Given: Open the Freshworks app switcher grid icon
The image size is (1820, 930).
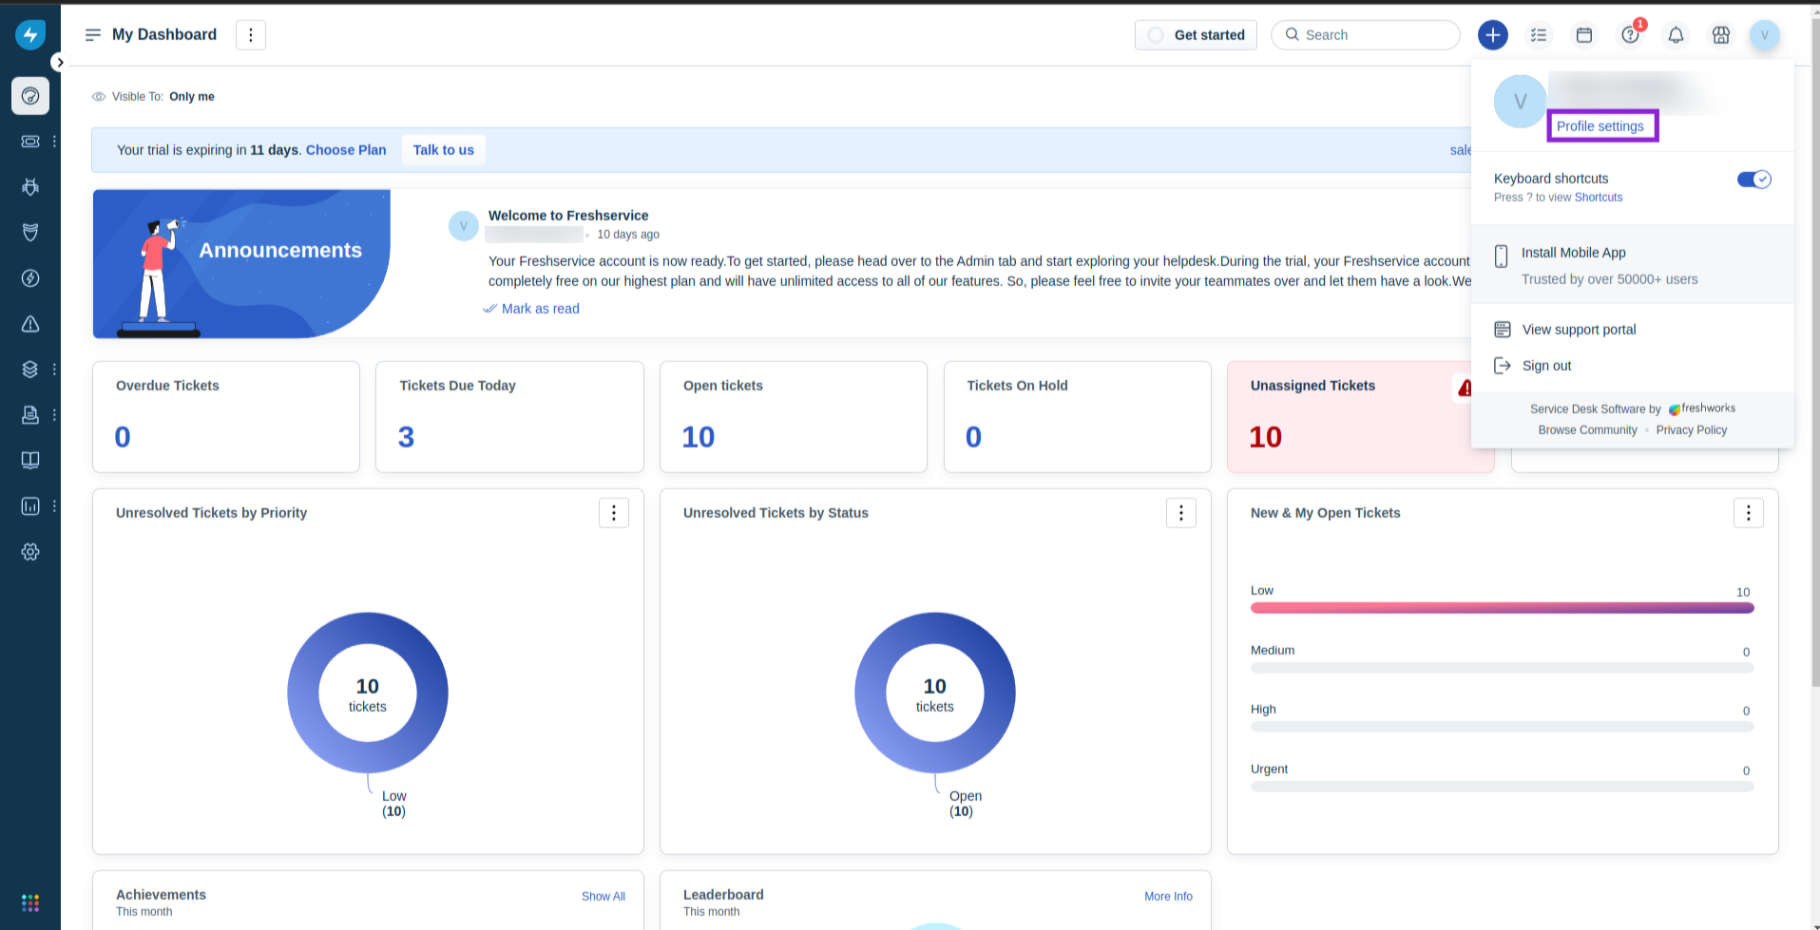Looking at the screenshot, I should pos(30,902).
